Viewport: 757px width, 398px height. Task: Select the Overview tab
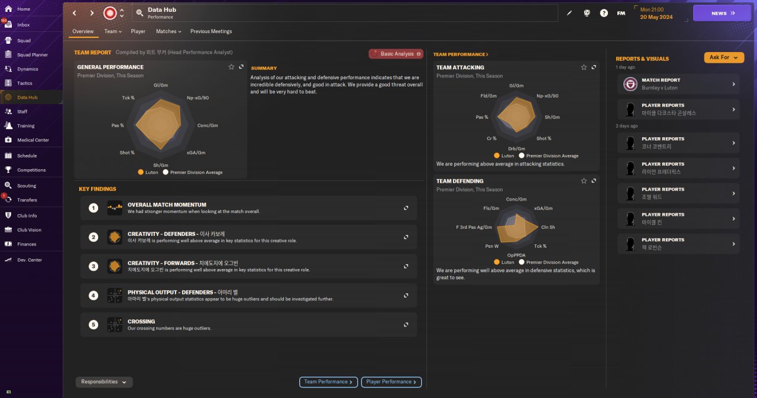(83, 31)
